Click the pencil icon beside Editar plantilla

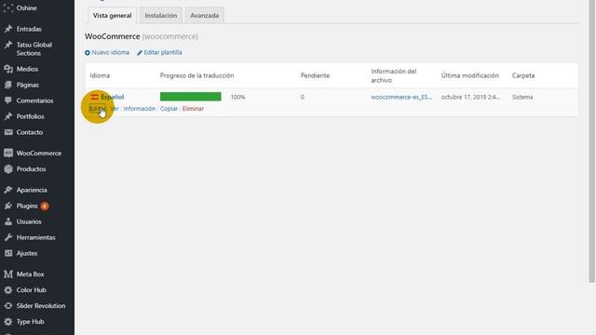point(140,53)
